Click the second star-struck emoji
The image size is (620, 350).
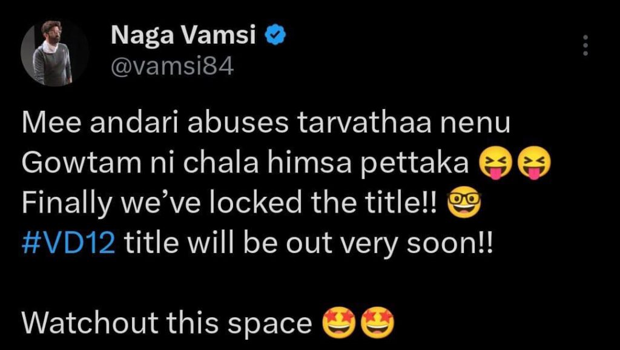pyautogui.click(x=378, y=322)
